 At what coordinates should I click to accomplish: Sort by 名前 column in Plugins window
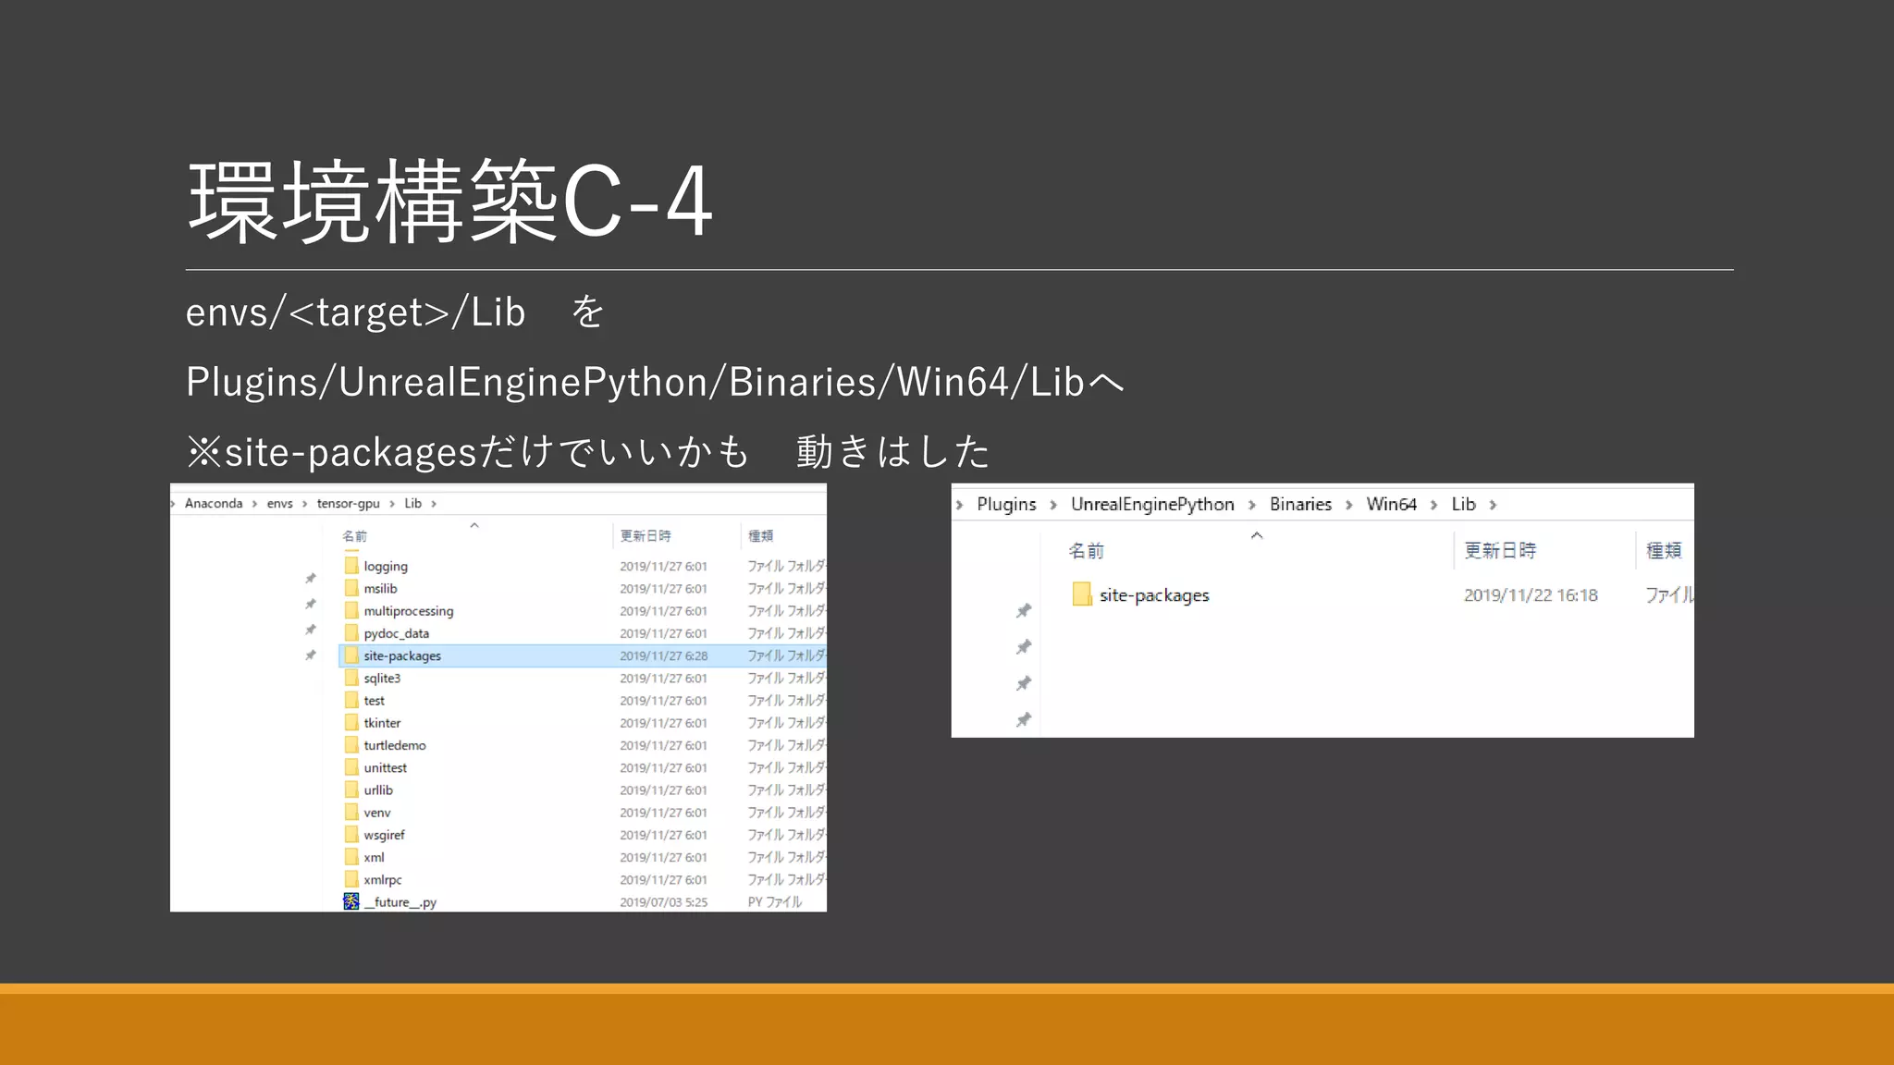(x=1087, y=551)
